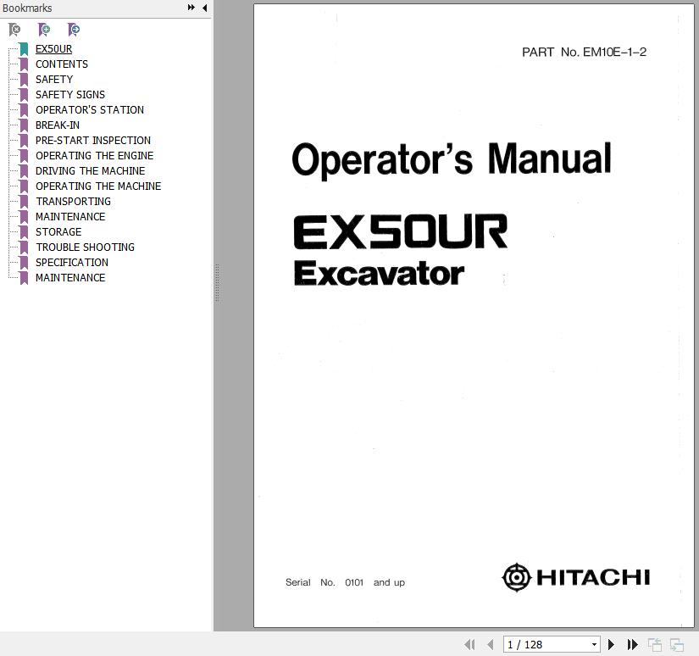Jump to SAFETY SIGNS bookmark
The height and width of the screenshot is (656, 699).
coord(70,95)
